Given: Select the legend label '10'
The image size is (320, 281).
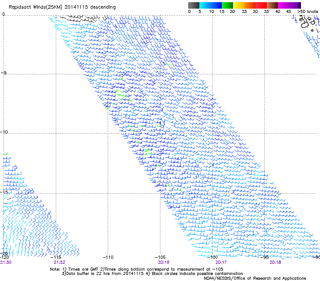Looking at the screenshot, I should pos(211,12).
